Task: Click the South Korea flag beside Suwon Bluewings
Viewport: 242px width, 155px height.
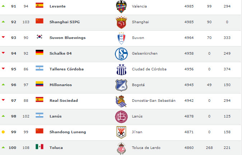Action: coord(39,37)
